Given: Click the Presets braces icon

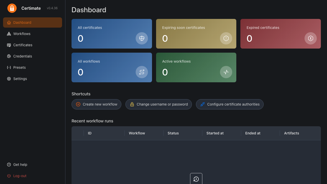Looking at the screenshot, I should 9,67.
